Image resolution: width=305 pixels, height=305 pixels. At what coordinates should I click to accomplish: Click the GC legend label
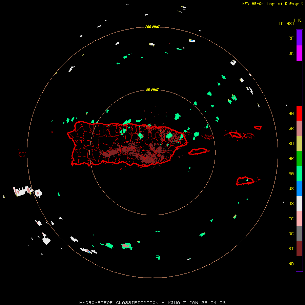pyautogui.click(x=291, y=233)
